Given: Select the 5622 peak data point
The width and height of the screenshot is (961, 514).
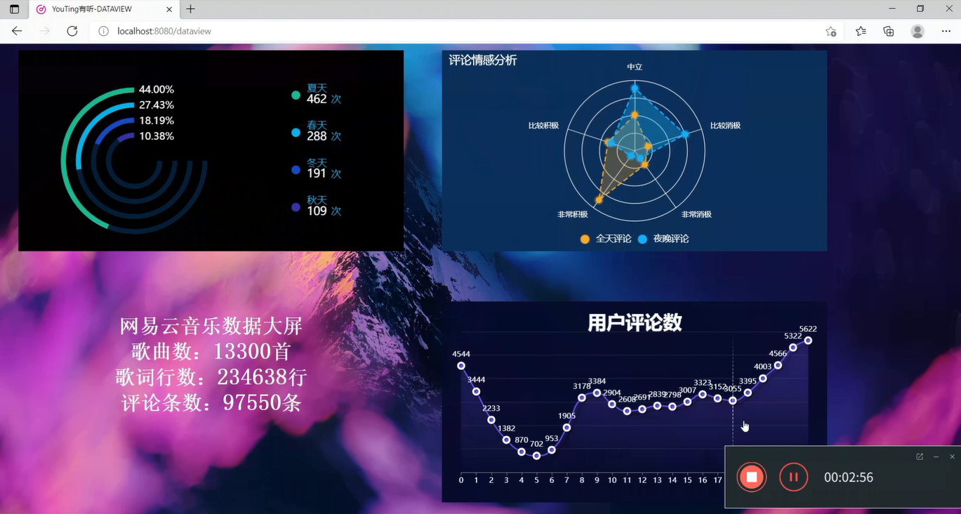Looking at the screenshot, I should pos(809,341).
